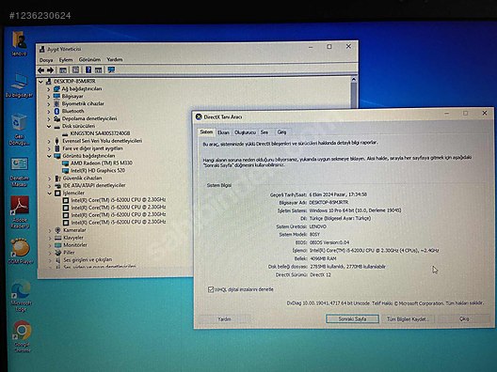Select first Intel Core i5-6200U processor entry
The width and height of the screenshot is (497, 372).
[x=119, y=200]
